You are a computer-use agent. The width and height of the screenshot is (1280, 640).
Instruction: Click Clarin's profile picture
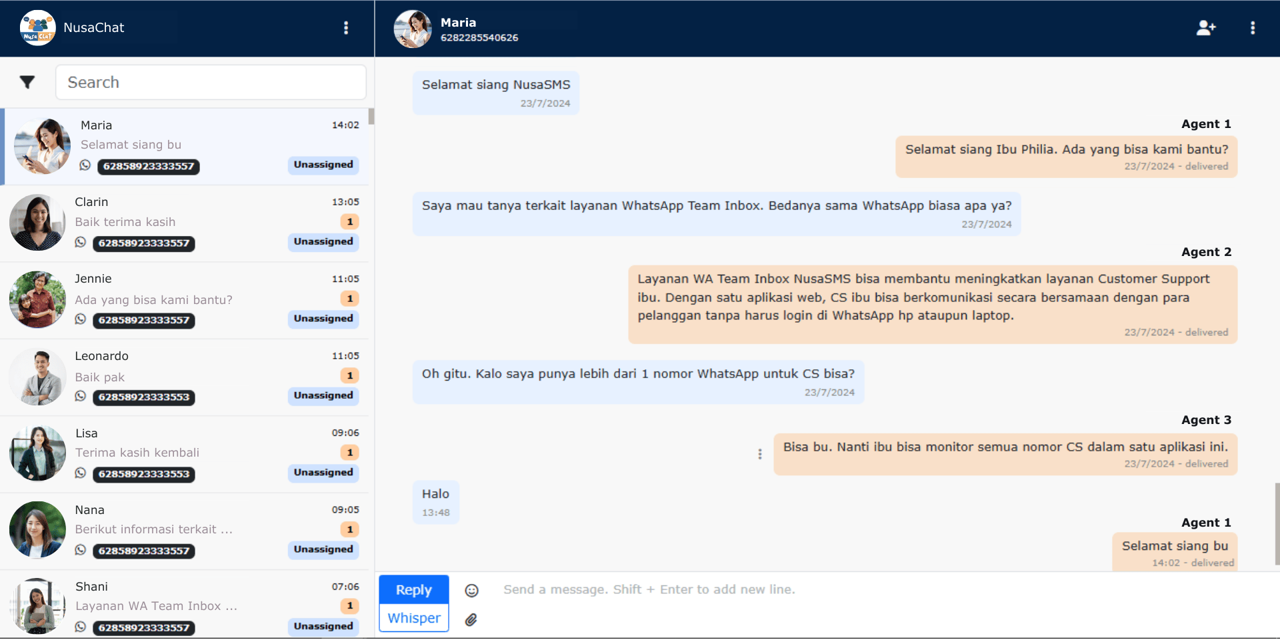pos(37,223)
